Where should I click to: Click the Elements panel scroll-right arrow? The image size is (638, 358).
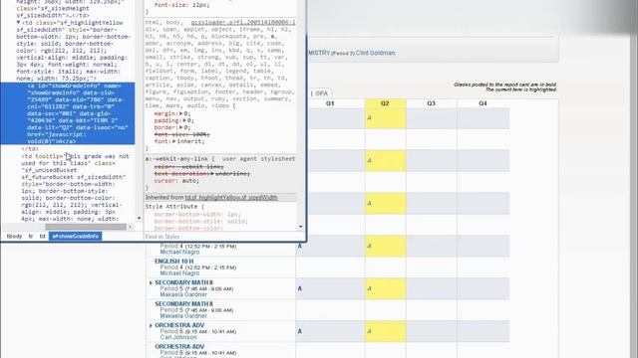131,227
